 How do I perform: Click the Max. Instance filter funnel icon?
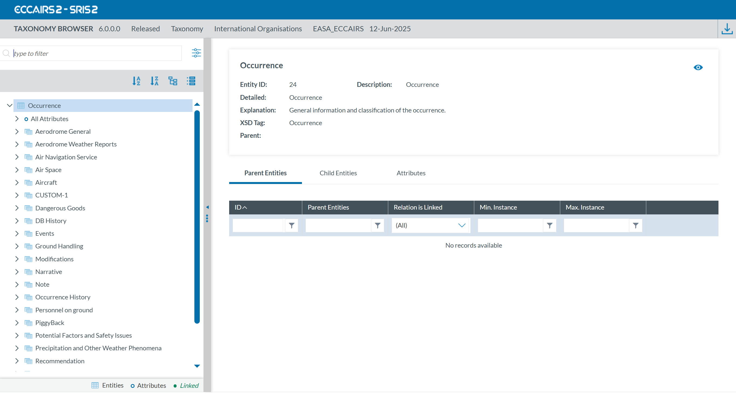pyautogui.click(x=635, y=225)
